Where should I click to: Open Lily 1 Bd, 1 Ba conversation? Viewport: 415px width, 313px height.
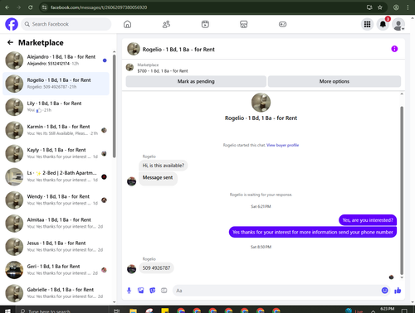coord(56,107)
